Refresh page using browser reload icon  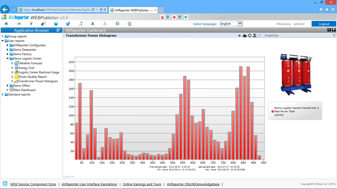coord(105,10)
